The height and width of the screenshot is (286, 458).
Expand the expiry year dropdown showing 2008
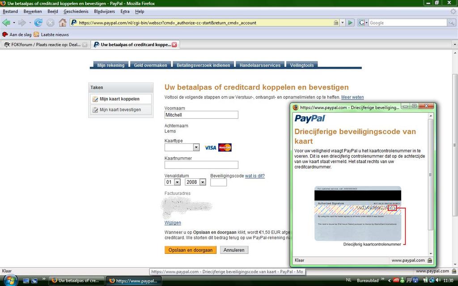(x=203, y=182)
